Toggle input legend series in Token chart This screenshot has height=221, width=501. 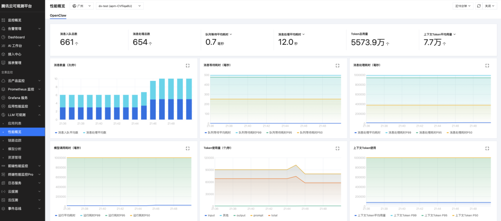pos(210,215)
